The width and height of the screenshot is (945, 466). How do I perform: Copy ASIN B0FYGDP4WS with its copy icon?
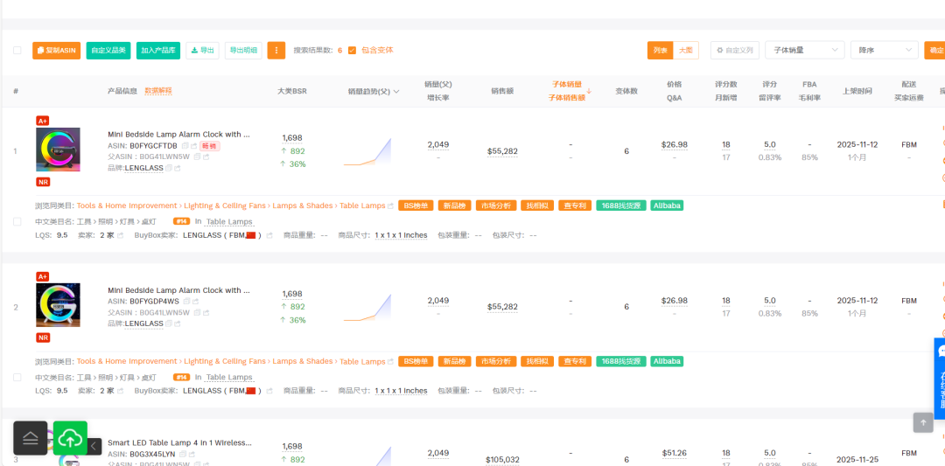coord(185,302)
